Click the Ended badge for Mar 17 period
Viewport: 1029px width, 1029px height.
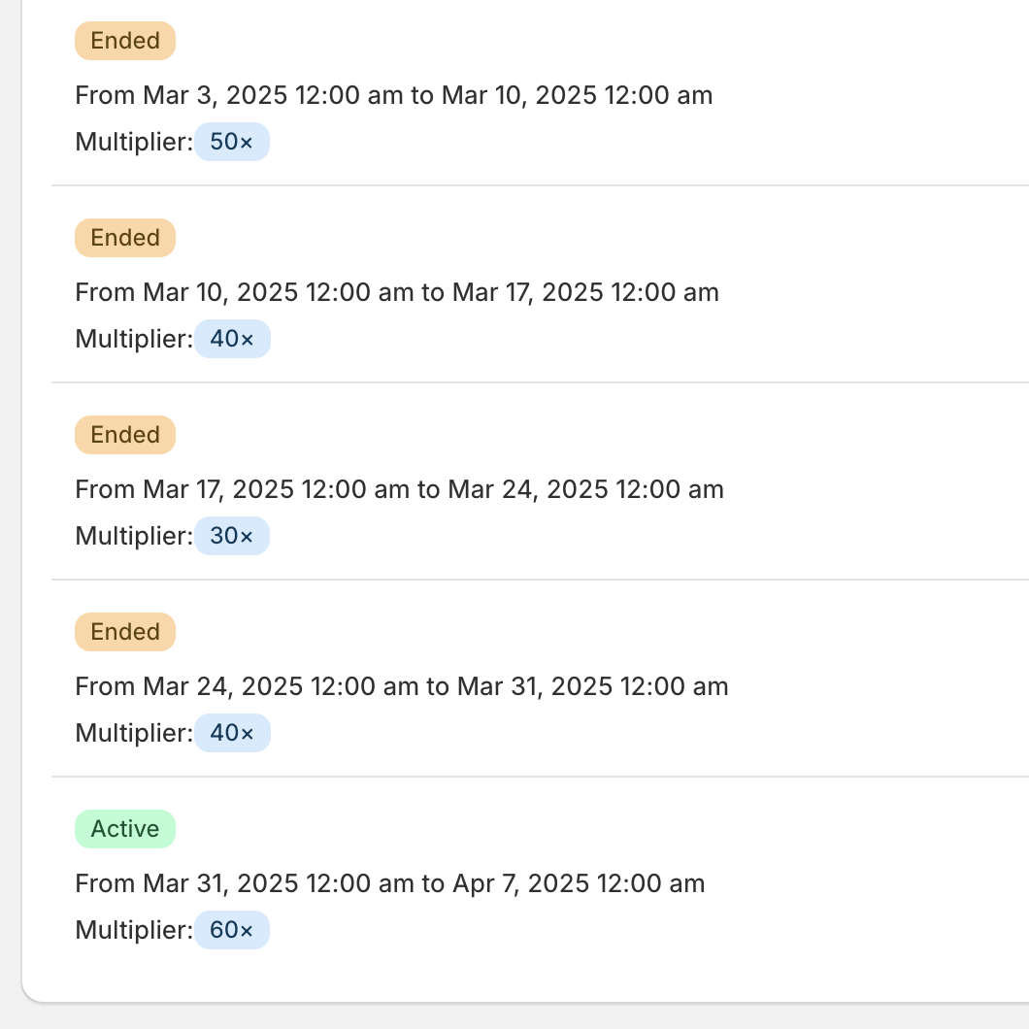[125, 435]
